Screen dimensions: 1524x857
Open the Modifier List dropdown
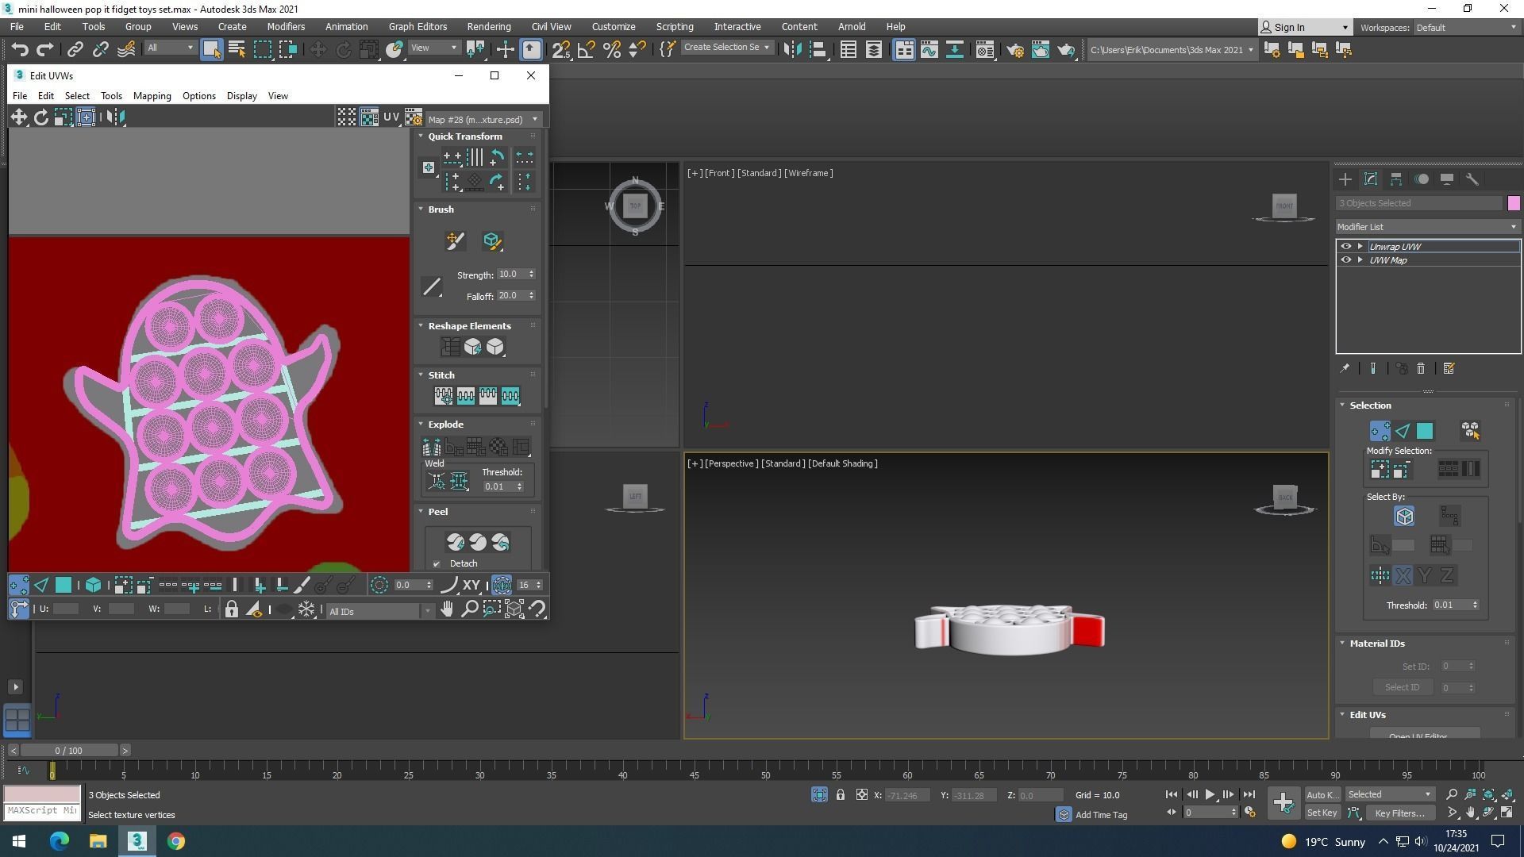click(x=1427, y=227)
